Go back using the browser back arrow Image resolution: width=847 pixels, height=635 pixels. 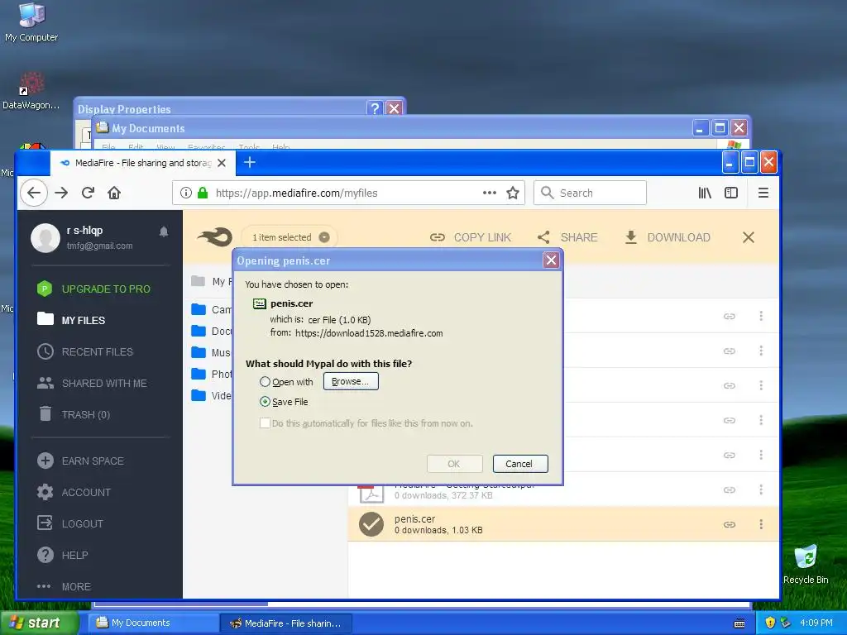pyautogui.click(x=33, y=193)
